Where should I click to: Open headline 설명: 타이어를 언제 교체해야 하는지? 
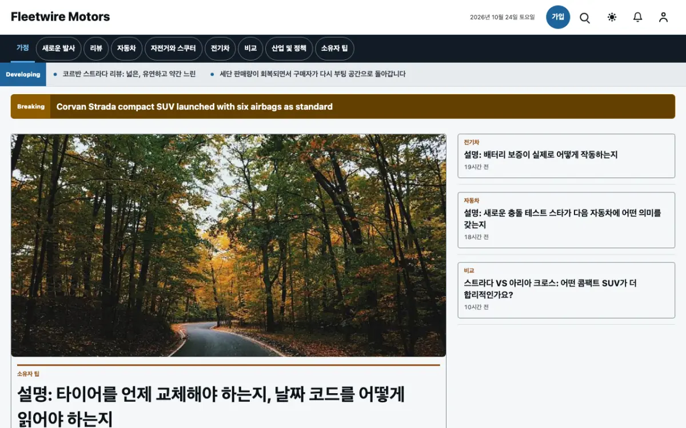tap(211, 406)
